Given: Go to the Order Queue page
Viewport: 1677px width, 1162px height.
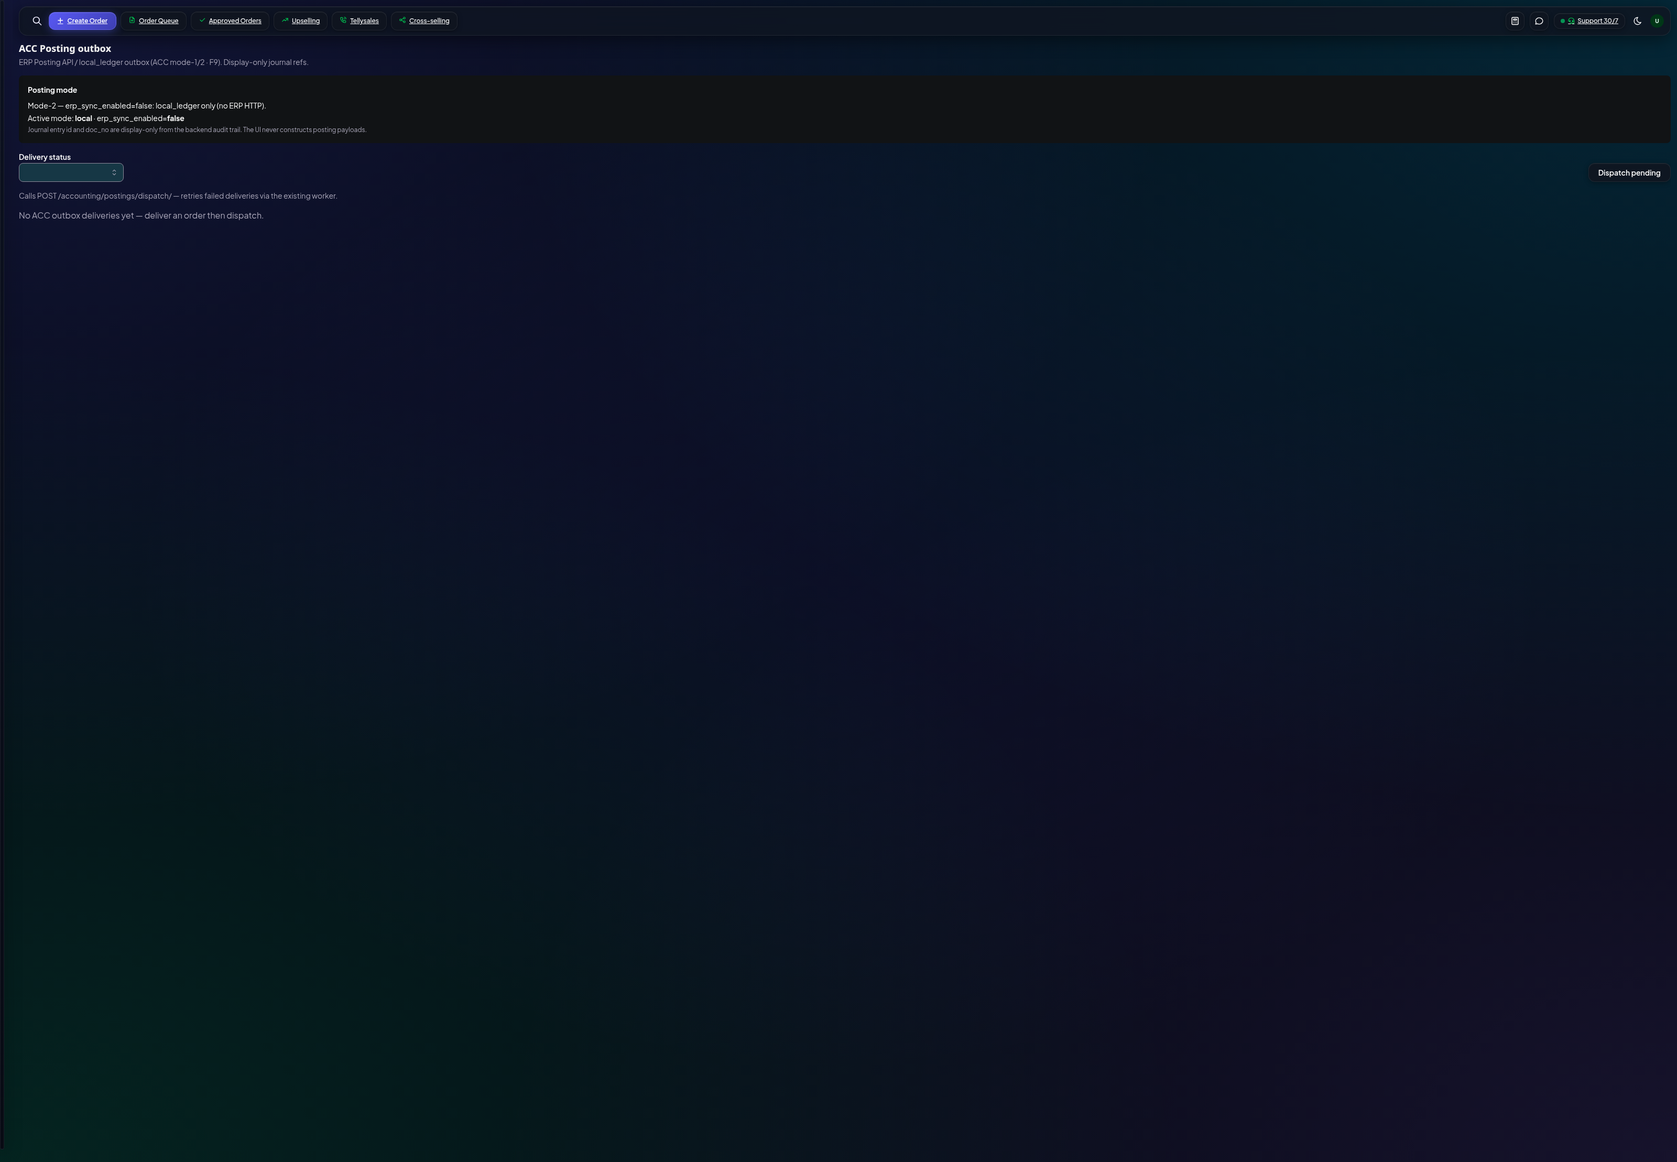Looking at the screenshot, I should click(x=154, y=21).
